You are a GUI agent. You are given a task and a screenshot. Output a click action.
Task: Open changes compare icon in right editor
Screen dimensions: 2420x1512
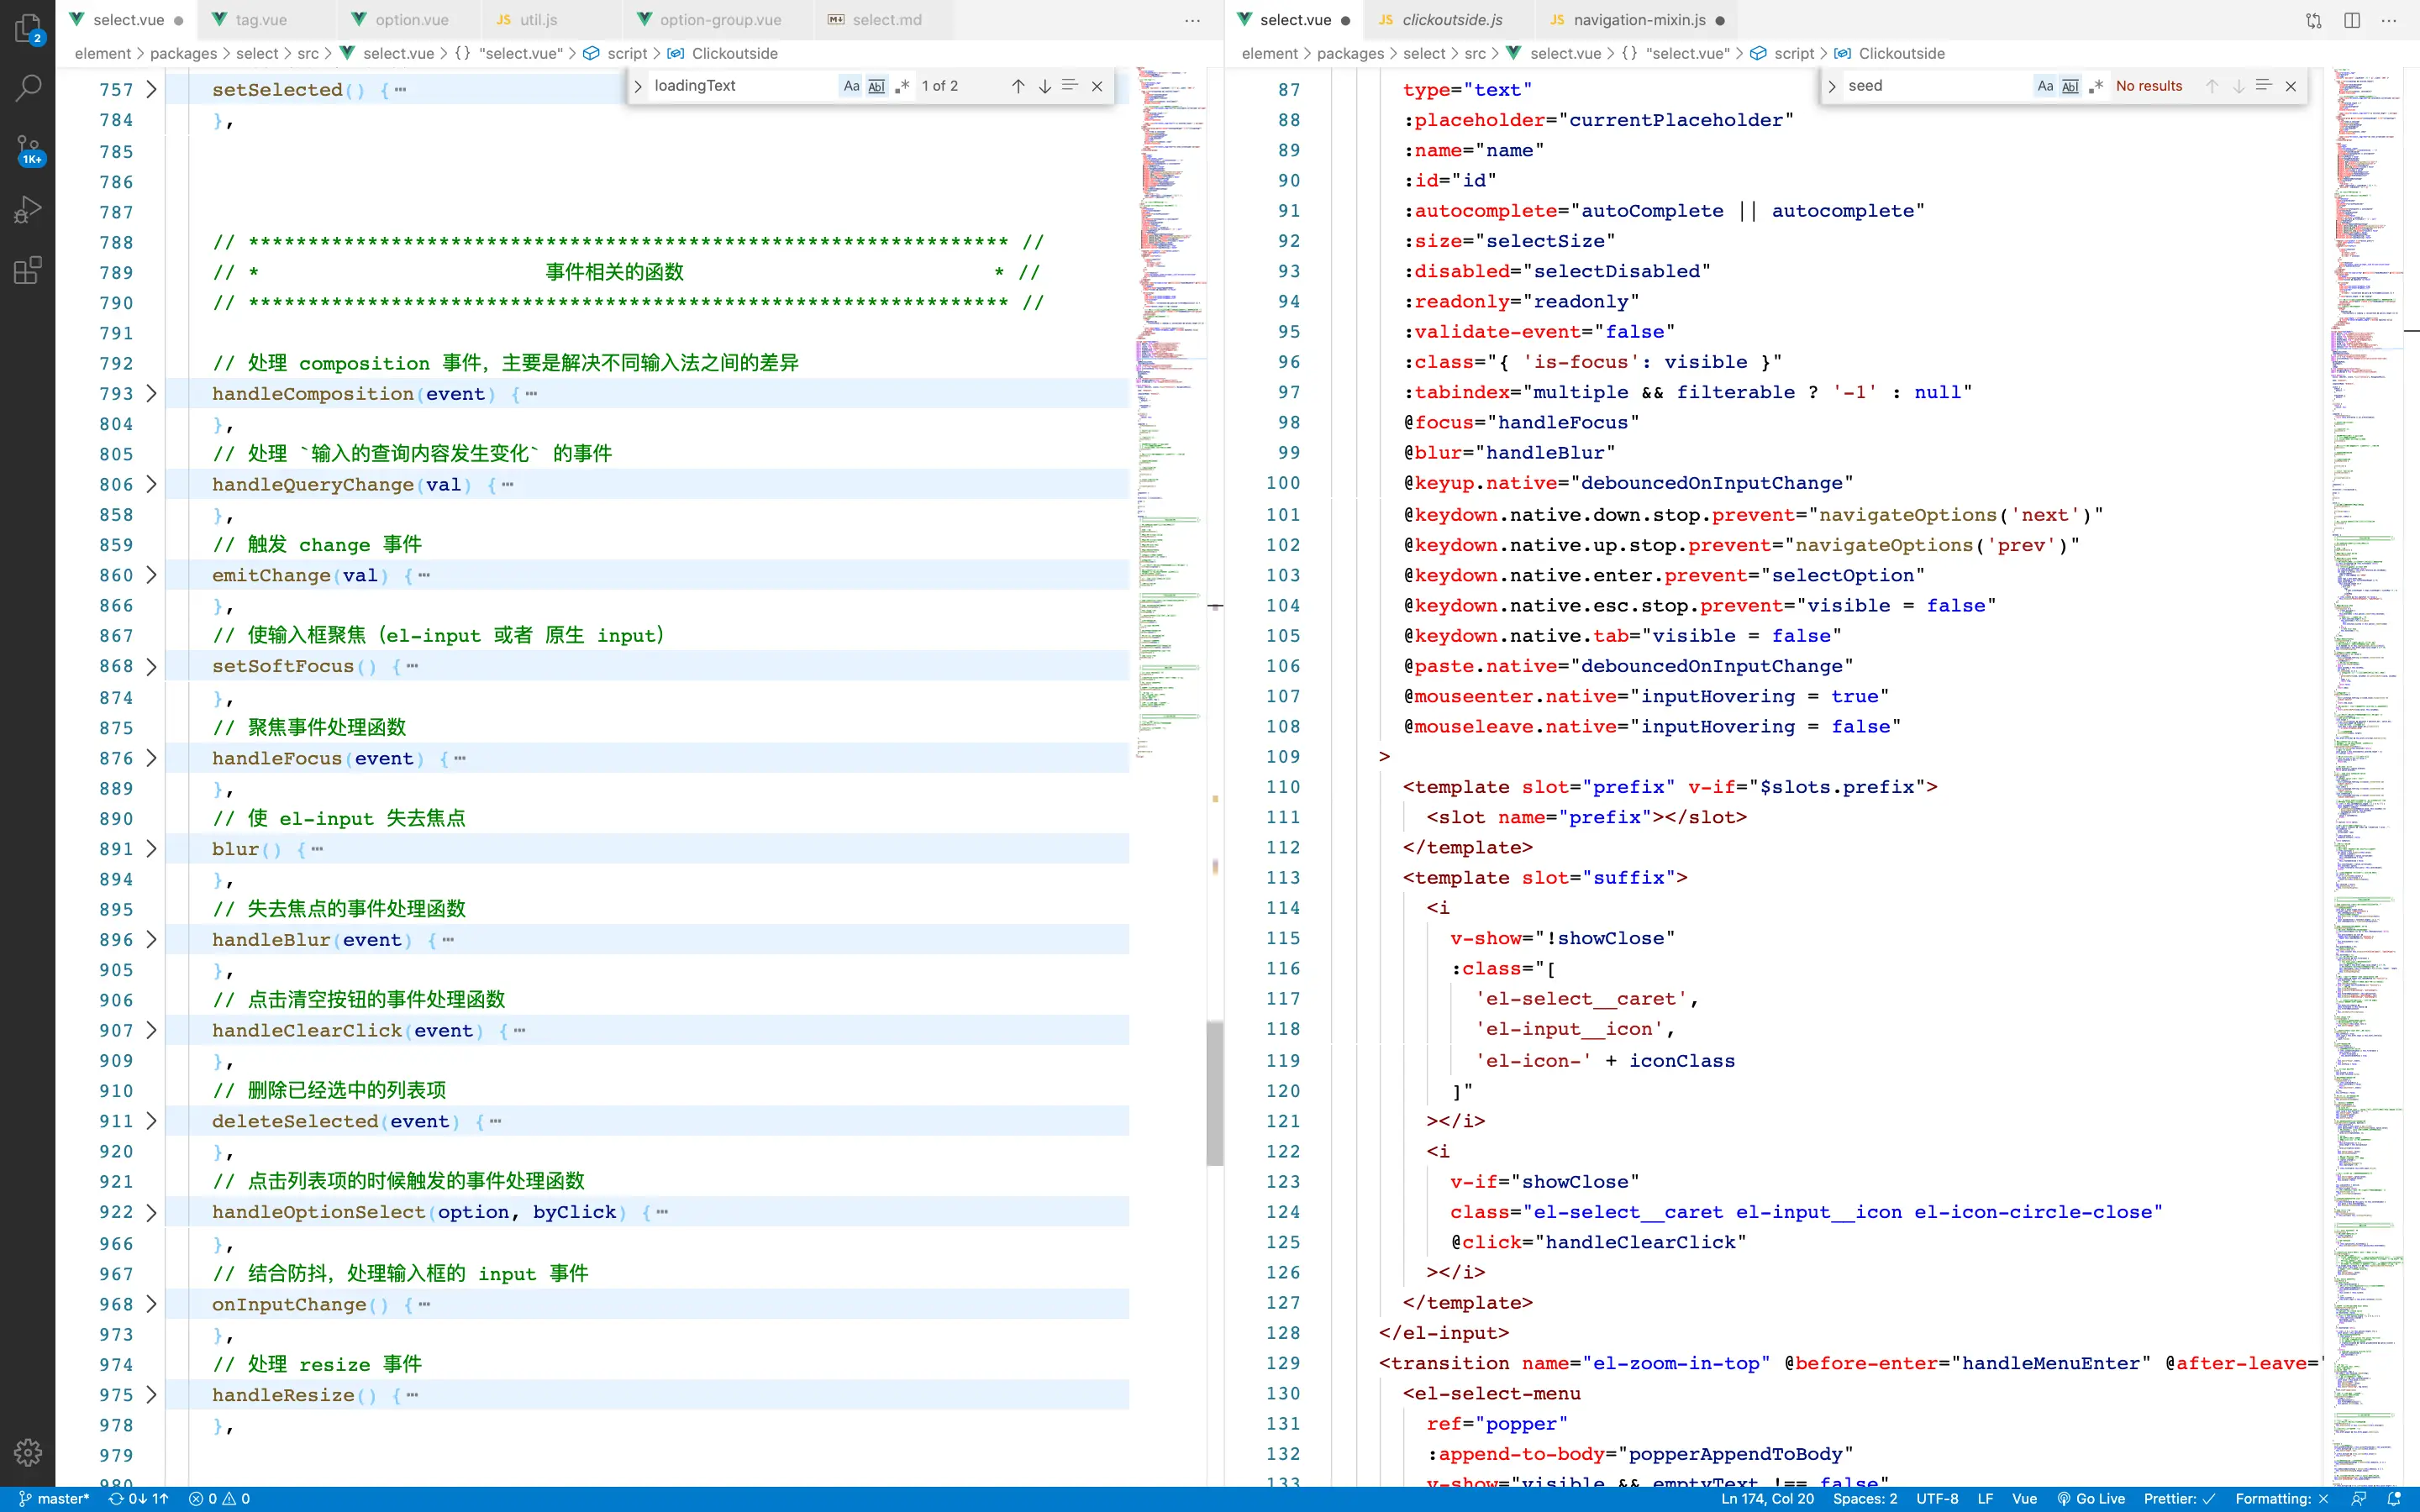(x=2314, y=20)
